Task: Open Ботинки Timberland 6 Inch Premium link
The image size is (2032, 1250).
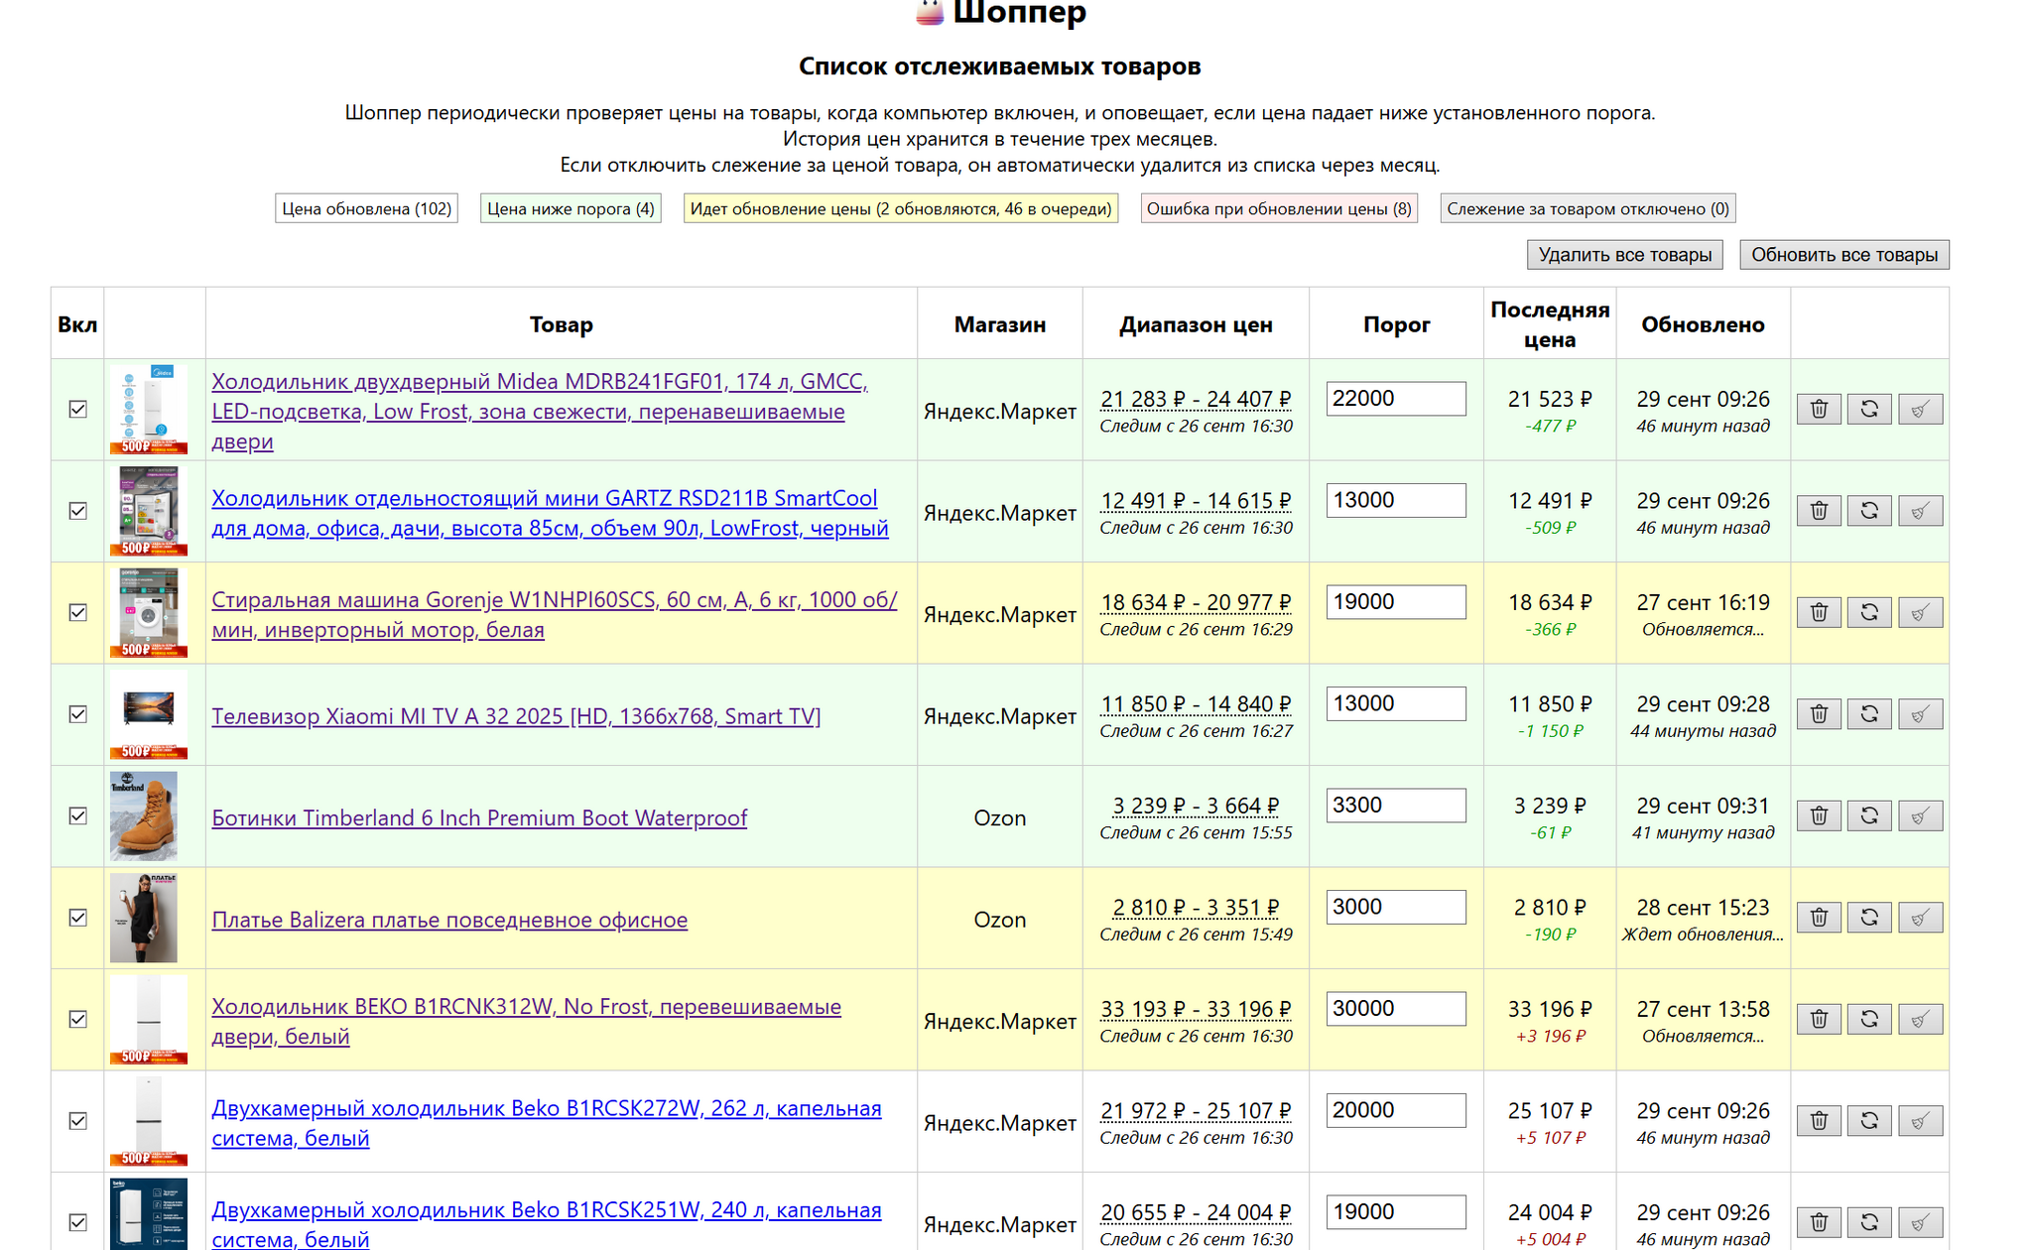Action: (479, 817)
